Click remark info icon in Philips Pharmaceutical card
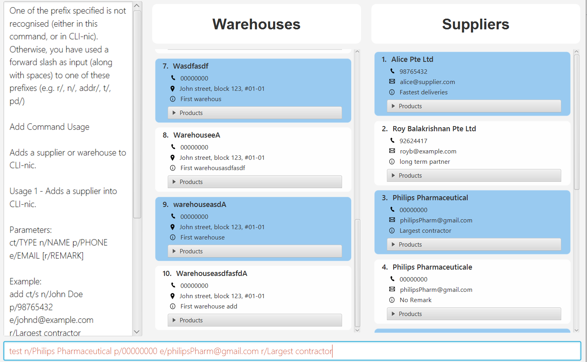This screenshot has width=587, height=362. pos(392,230)
